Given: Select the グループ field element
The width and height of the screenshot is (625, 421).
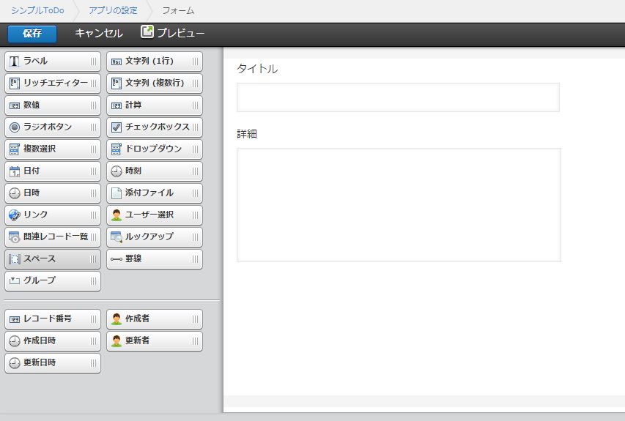Looking at the screenshot, I should pyautogui.click(x=52, y=281).
